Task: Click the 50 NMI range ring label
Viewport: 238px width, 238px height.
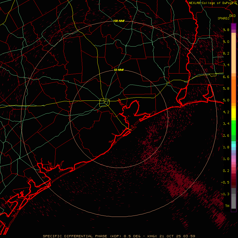Action: click(x=119, y=70)
